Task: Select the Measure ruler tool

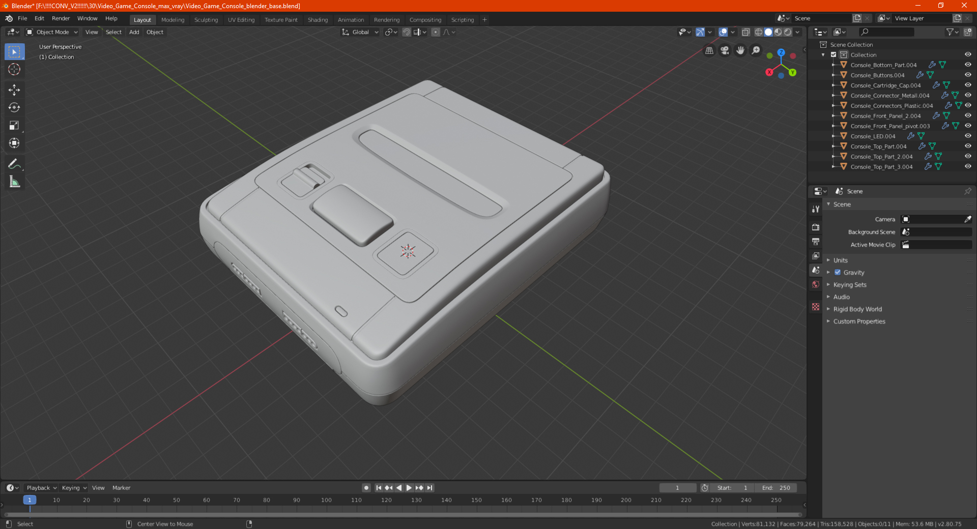Action: (14, 182)
